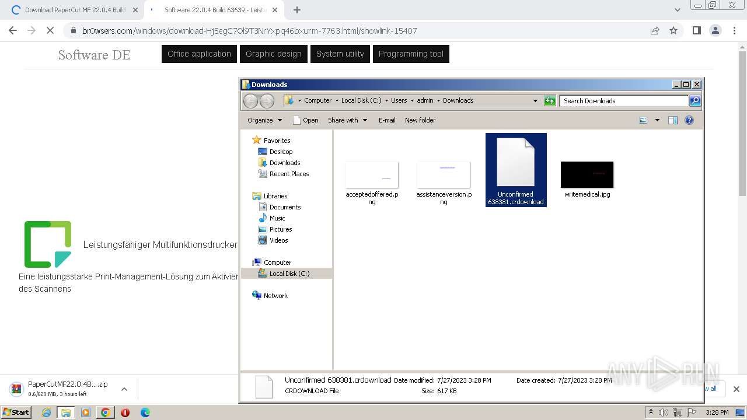Viewport: 747px width, 420px height.
Task: Select the Software 22.0.4 Build tab
Action: tap(215, 10)
